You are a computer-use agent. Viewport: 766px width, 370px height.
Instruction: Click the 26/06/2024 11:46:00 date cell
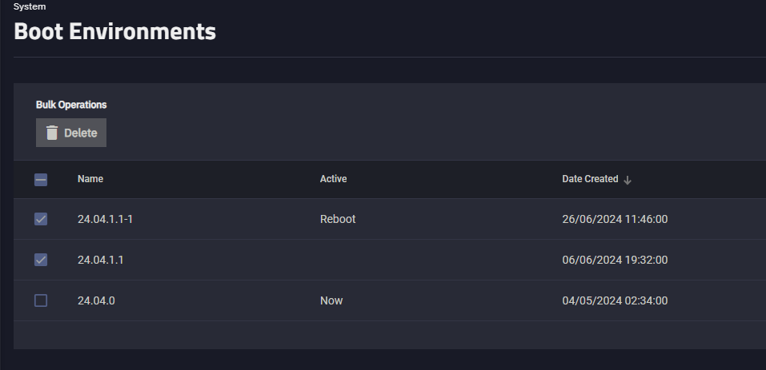point(615,220)
